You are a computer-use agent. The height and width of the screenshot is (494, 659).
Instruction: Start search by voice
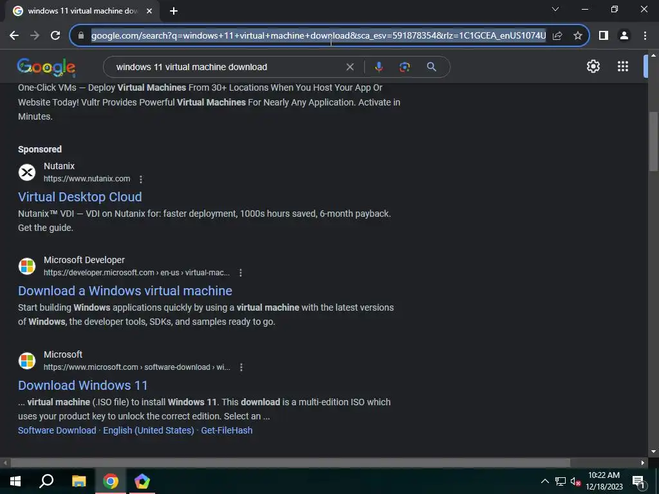click(x=378, y=67)
